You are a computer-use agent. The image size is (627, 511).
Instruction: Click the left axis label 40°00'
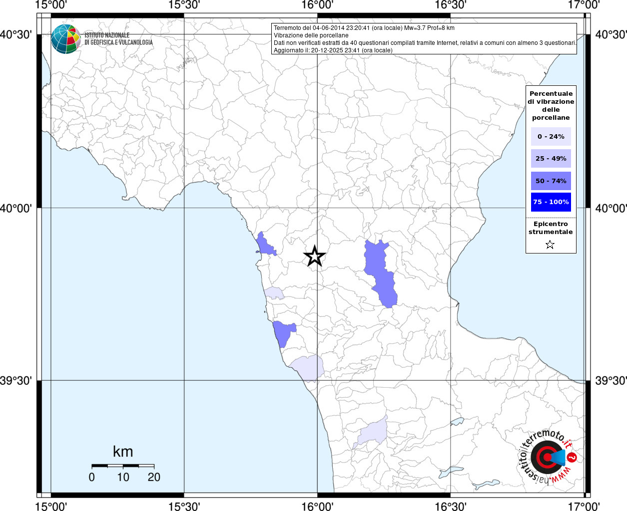click(16, 208)
